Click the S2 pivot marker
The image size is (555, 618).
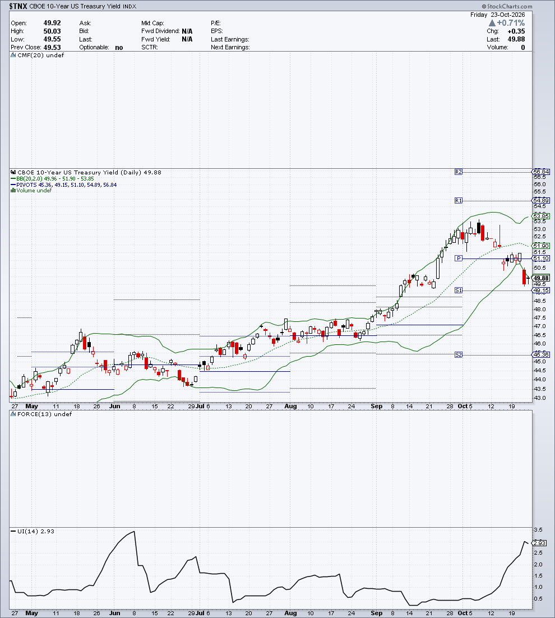[x=459, y=355]
